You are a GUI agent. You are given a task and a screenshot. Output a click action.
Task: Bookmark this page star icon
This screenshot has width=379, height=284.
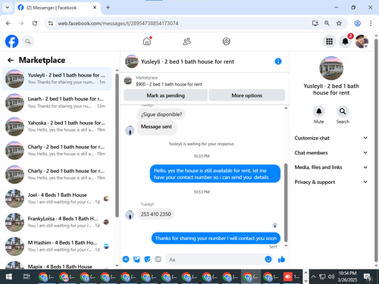pyautogui.click(x=339, y=23)
